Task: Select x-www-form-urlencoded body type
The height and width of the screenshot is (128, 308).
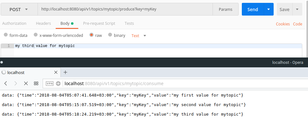Action: point(36,35)
